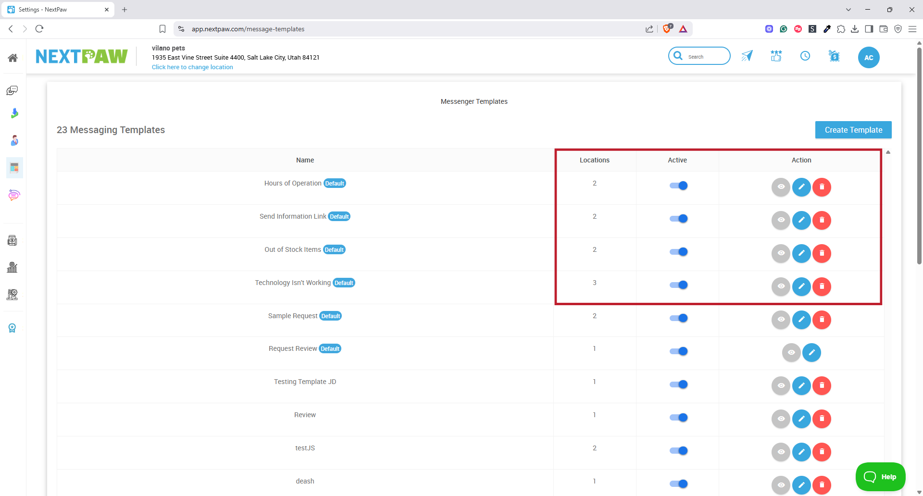923x496 pixels.
Task: Click the Locations column header
Action: [x=595, y=160]
